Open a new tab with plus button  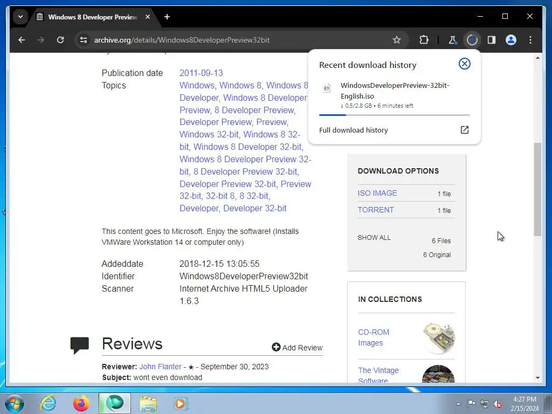pyautogui.click(x=167, y=17)
